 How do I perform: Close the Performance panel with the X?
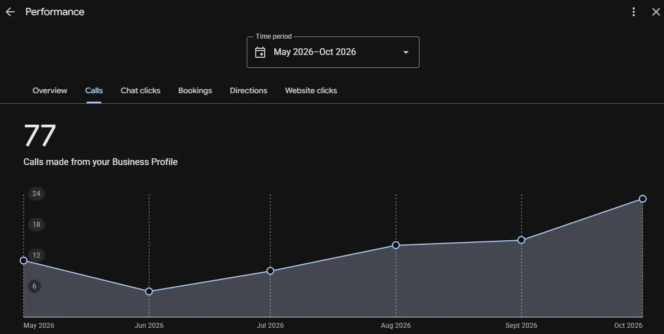[656, 12]
